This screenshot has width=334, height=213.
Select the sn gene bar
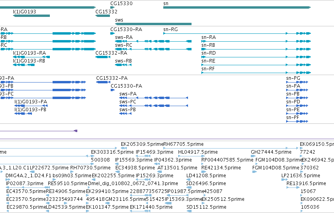237,7
